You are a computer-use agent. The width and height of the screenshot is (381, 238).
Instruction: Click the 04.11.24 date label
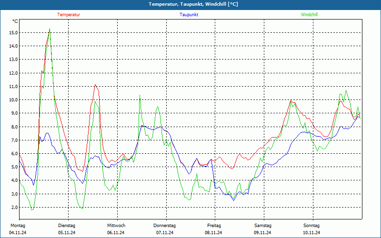(18, 233)
